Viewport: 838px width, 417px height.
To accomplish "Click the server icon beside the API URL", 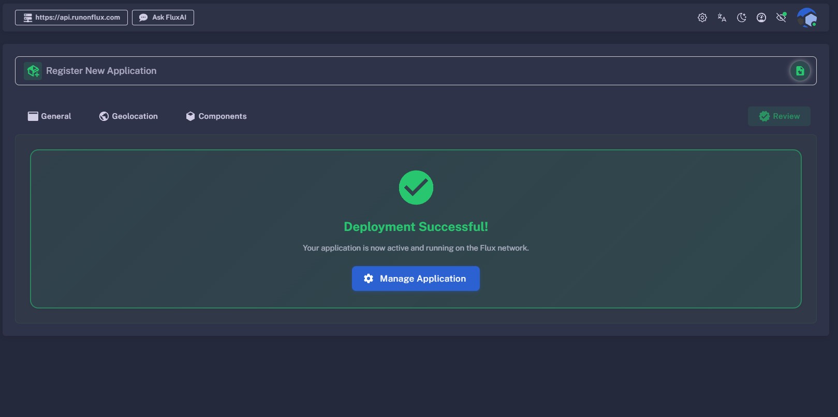I will [28, 18].
